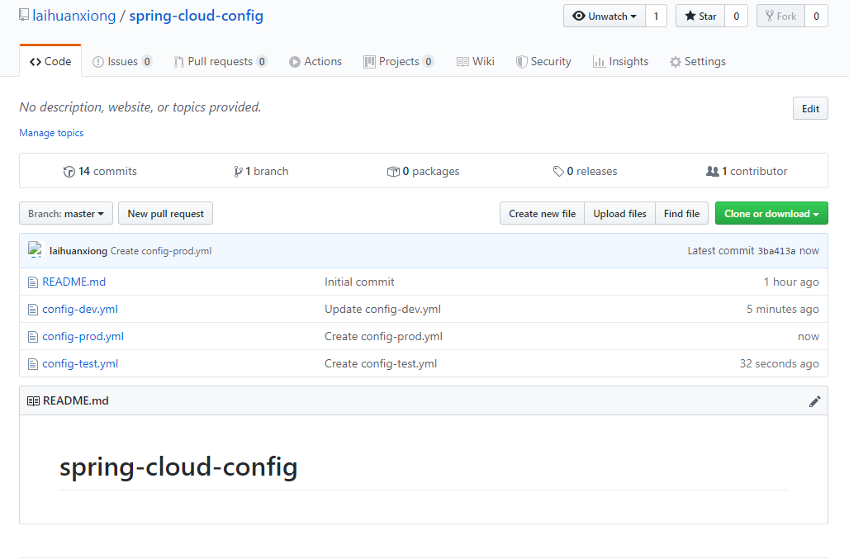The height and width of the screenshot is (559, 849).
Task: Open the 0 releases link
Action: click(585, 171)
